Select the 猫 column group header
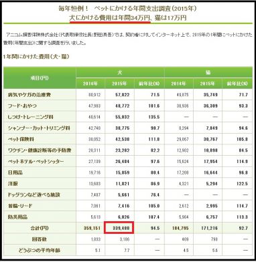 208,73
